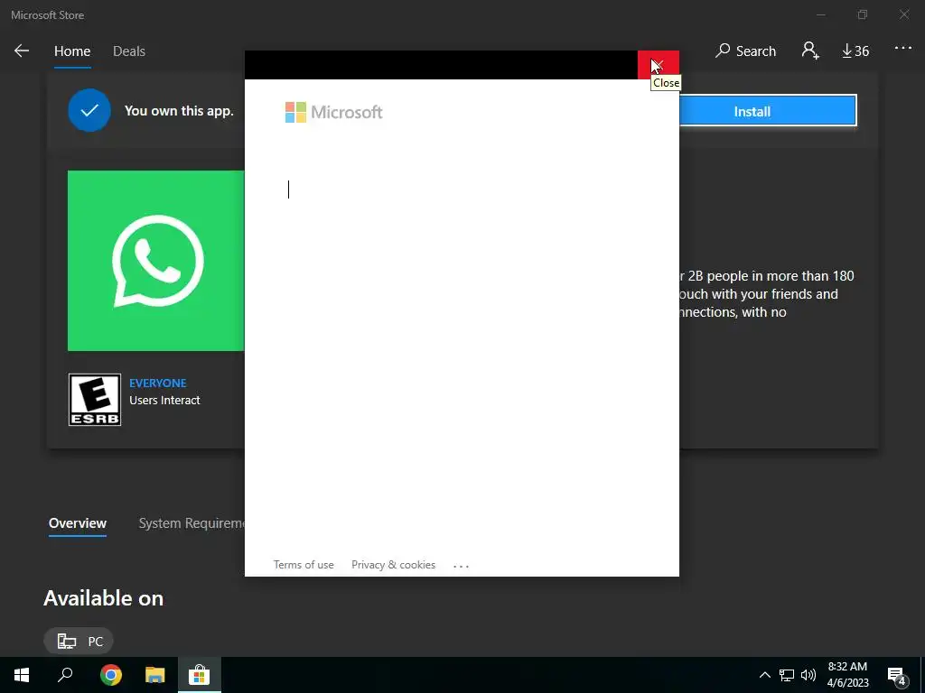
Task: Minimize the Microsoft Store window
Action: click(821, 14)
